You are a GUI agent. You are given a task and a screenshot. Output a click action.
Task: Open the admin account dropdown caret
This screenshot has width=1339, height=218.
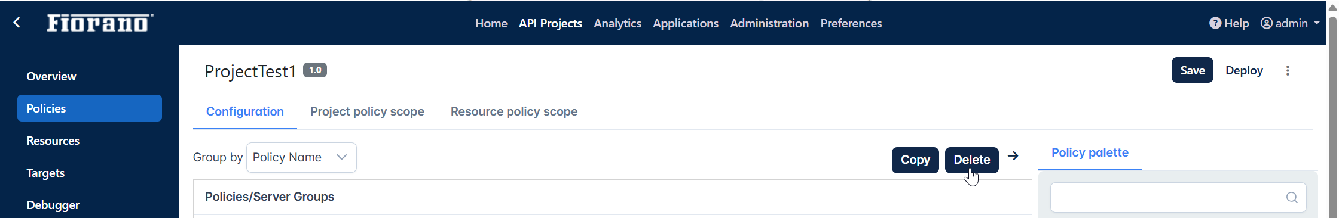[x=1316, y=23]
